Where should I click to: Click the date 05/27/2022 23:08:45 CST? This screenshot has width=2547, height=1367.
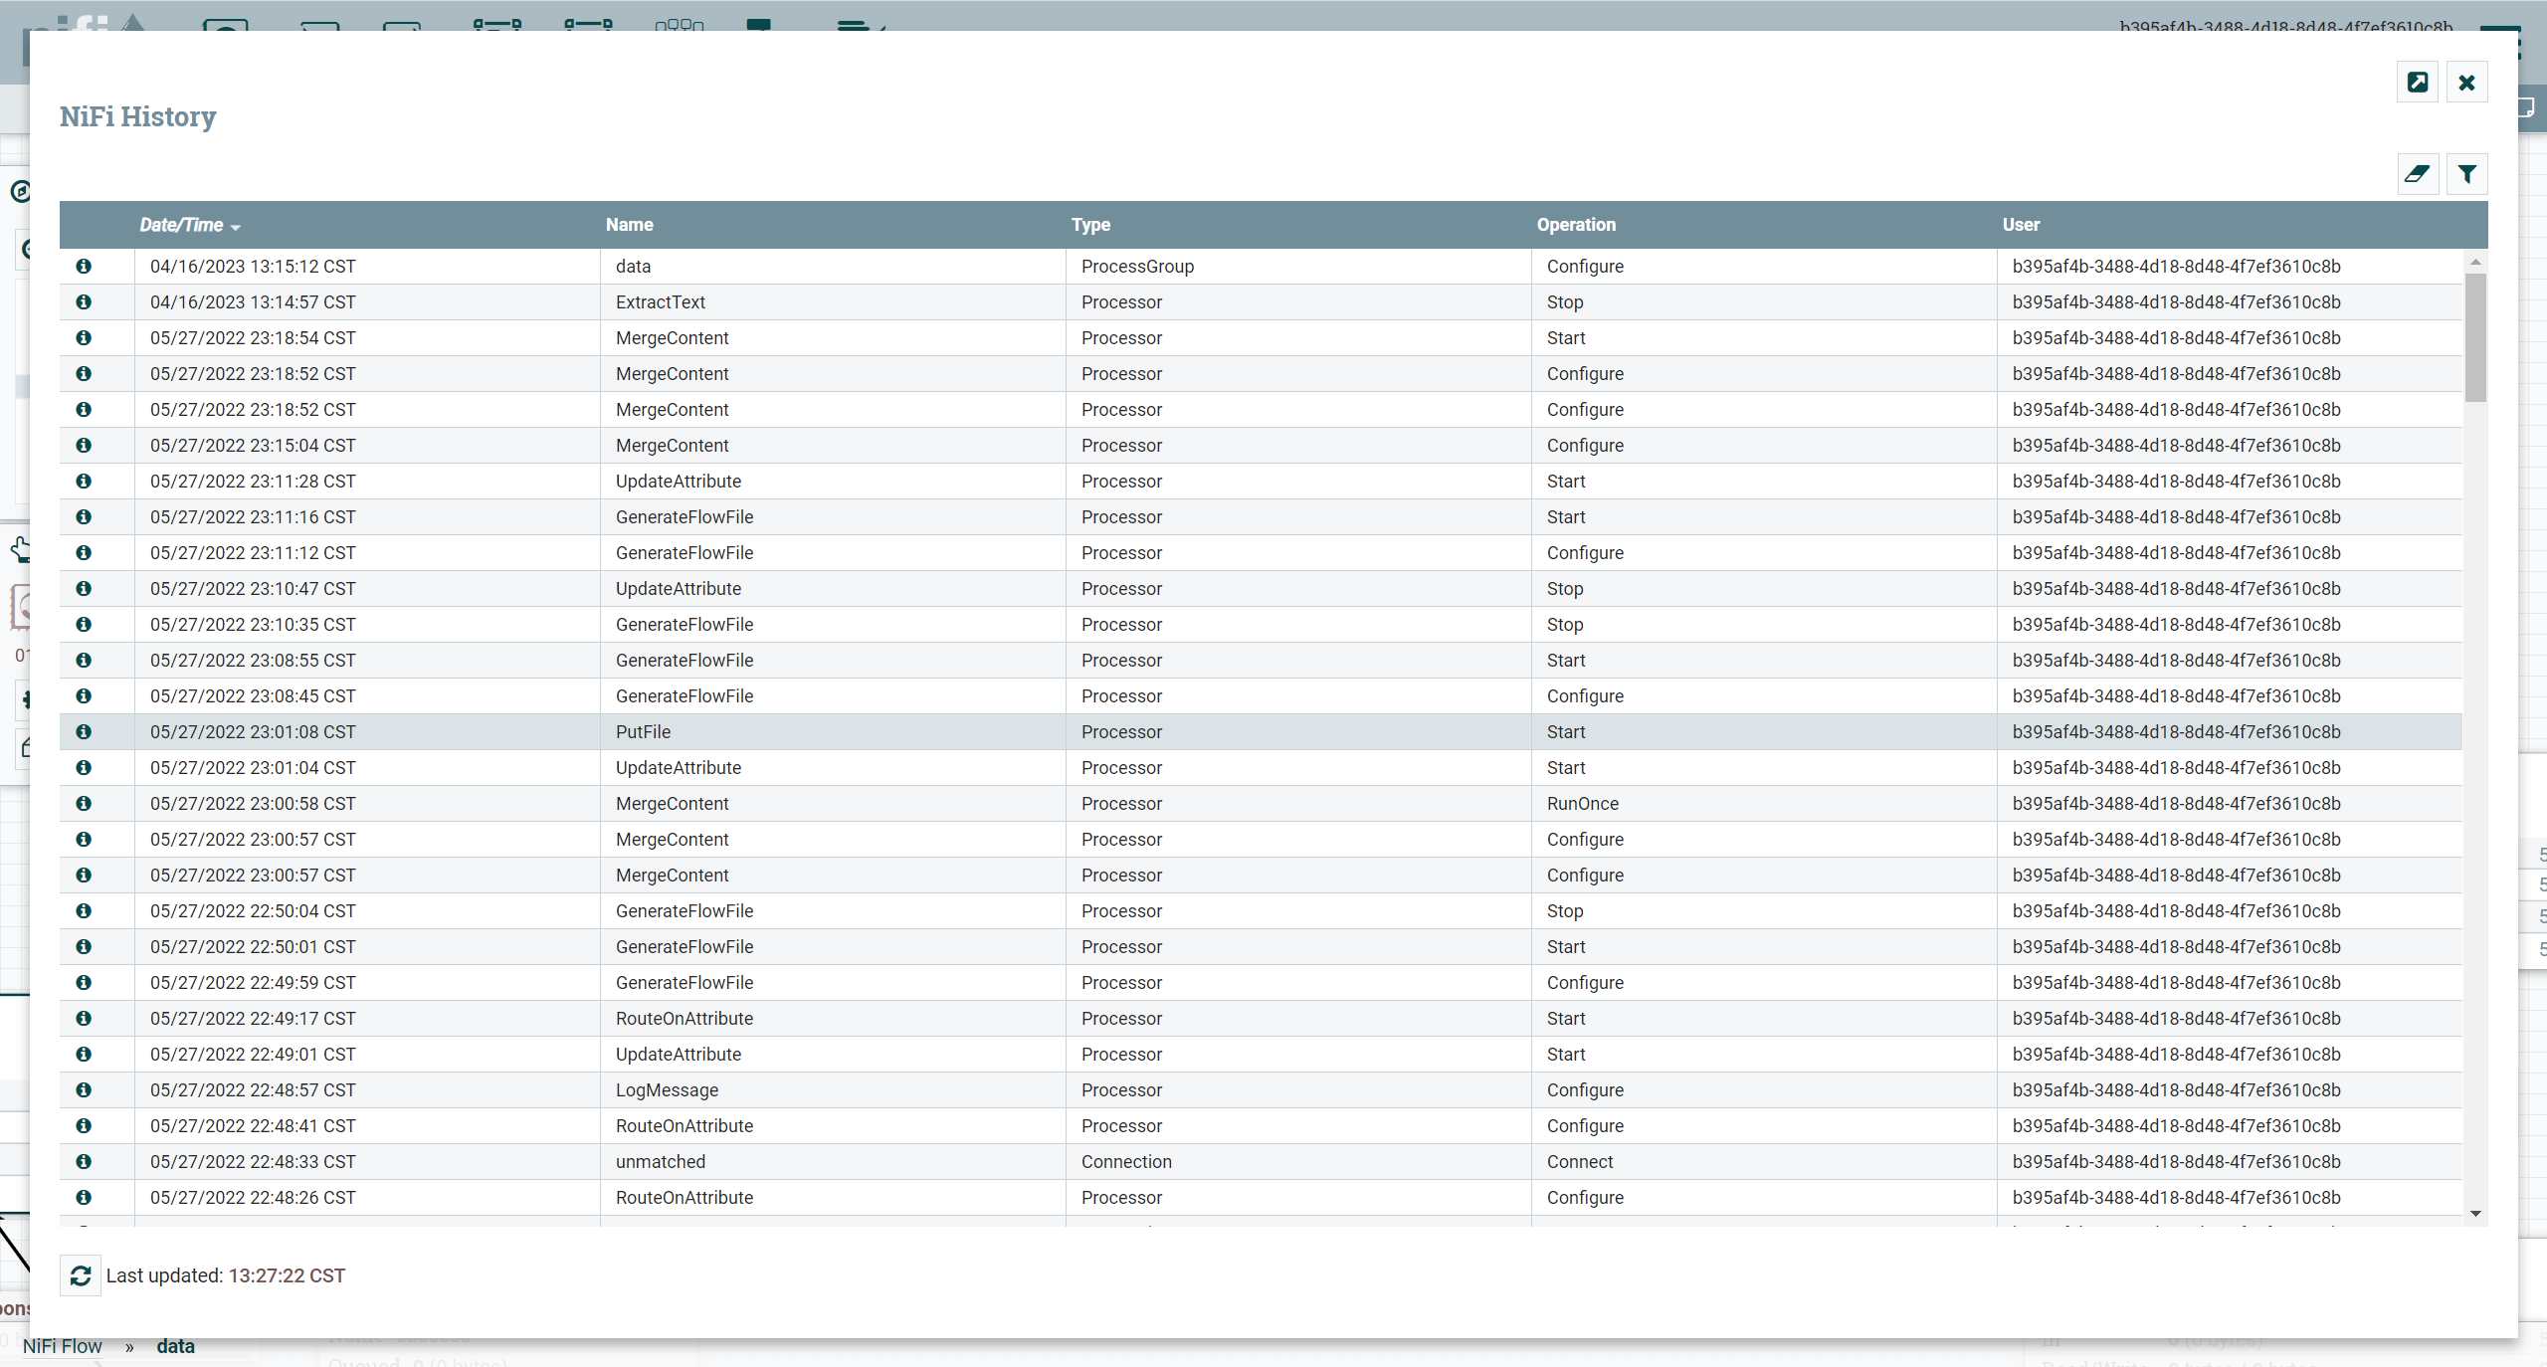[253, 695]
